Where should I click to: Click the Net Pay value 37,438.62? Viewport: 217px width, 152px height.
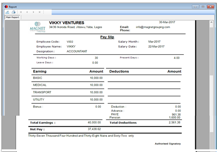(94, 129)
